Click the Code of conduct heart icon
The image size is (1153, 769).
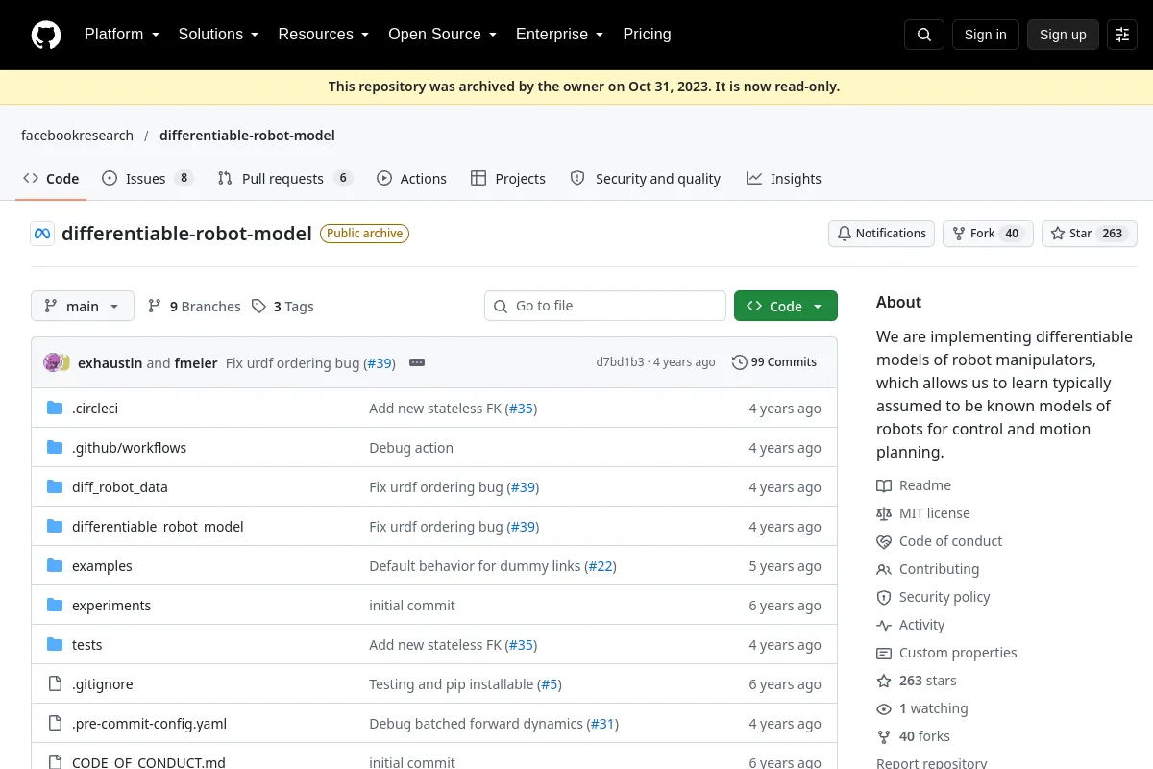coord(884,541)
